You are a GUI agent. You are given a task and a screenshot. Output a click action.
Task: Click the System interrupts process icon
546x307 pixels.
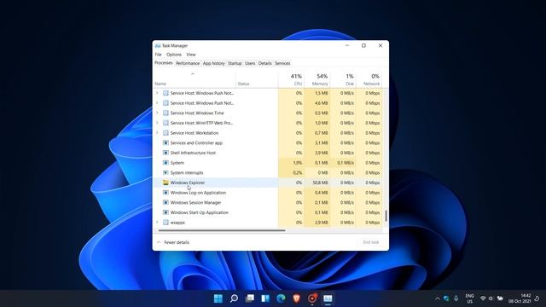[166, 172]
